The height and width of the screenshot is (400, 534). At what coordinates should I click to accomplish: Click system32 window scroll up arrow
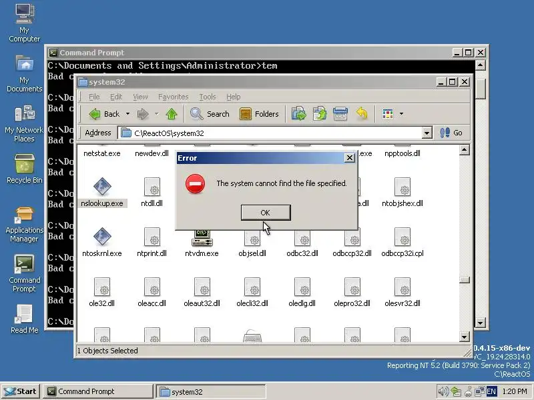coord(464,150)
